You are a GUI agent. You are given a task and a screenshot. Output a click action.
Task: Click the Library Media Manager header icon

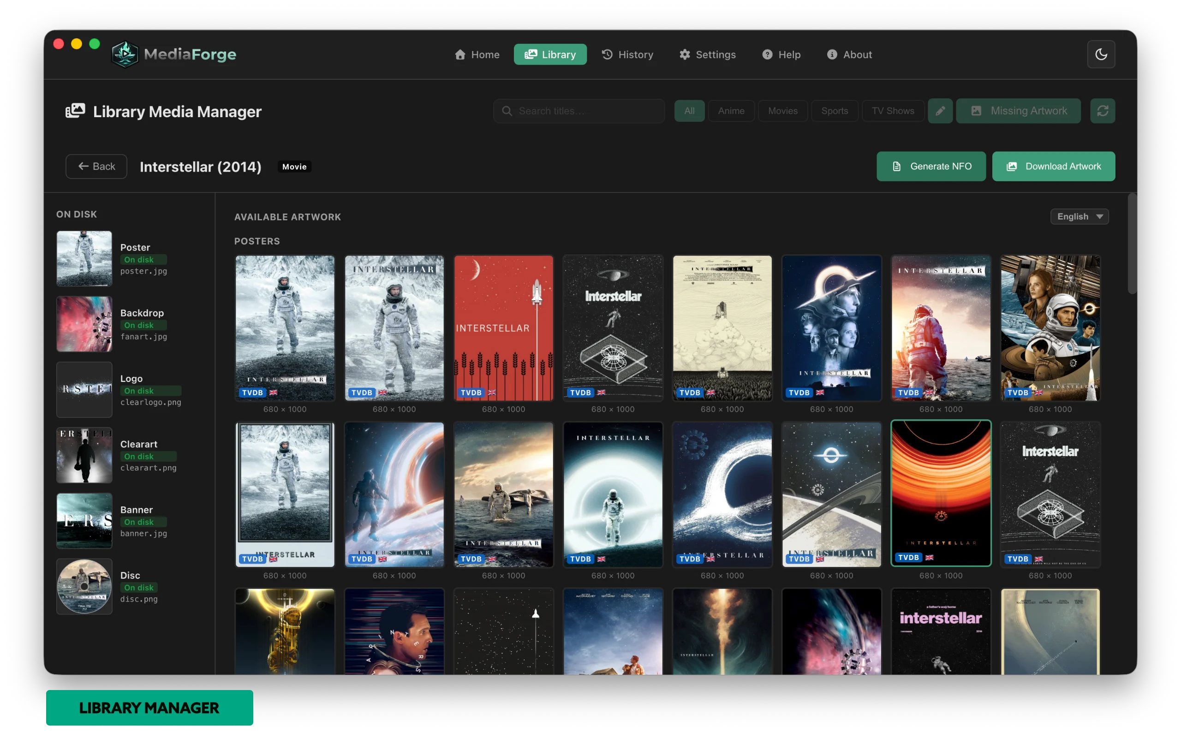click(x=75, y=111)
